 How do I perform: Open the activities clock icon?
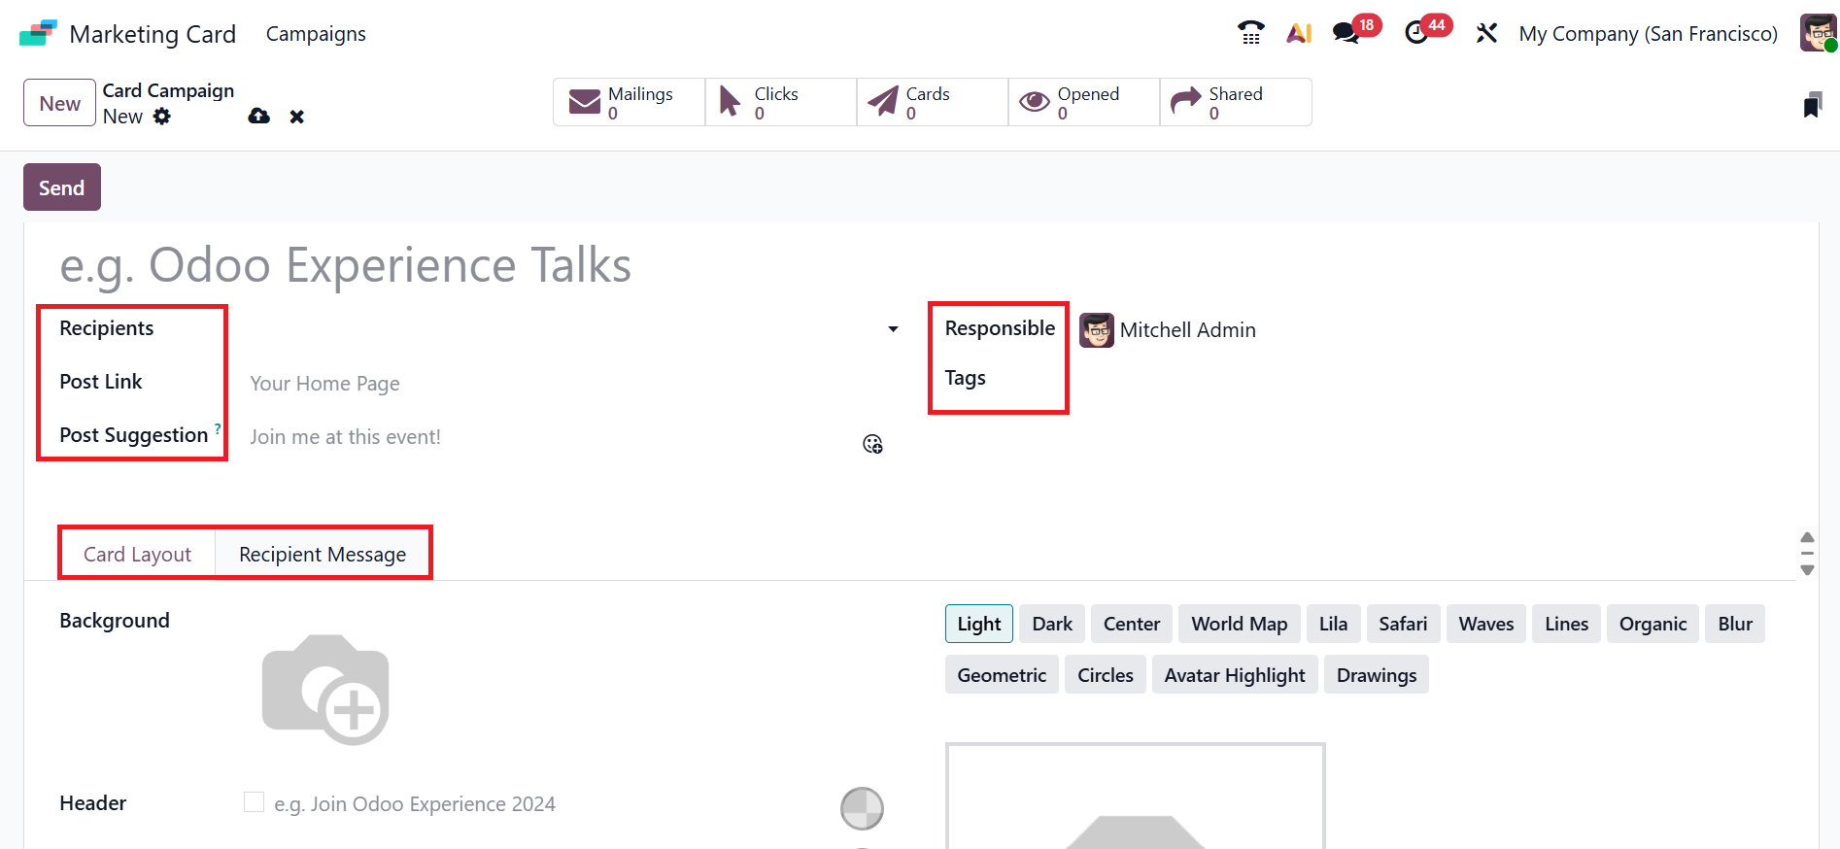click(1417, 33)
